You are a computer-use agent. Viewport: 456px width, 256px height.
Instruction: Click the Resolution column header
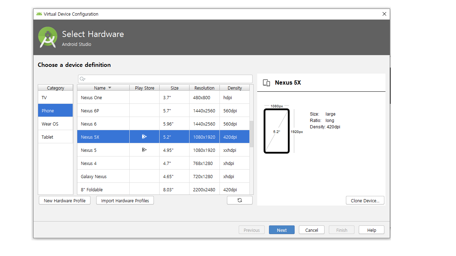tap(204, 88)
